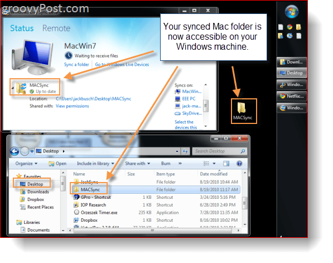Select the MACSync folder row
The width and height of the screenshot is (333, 263).
click(x=156, y=189)
